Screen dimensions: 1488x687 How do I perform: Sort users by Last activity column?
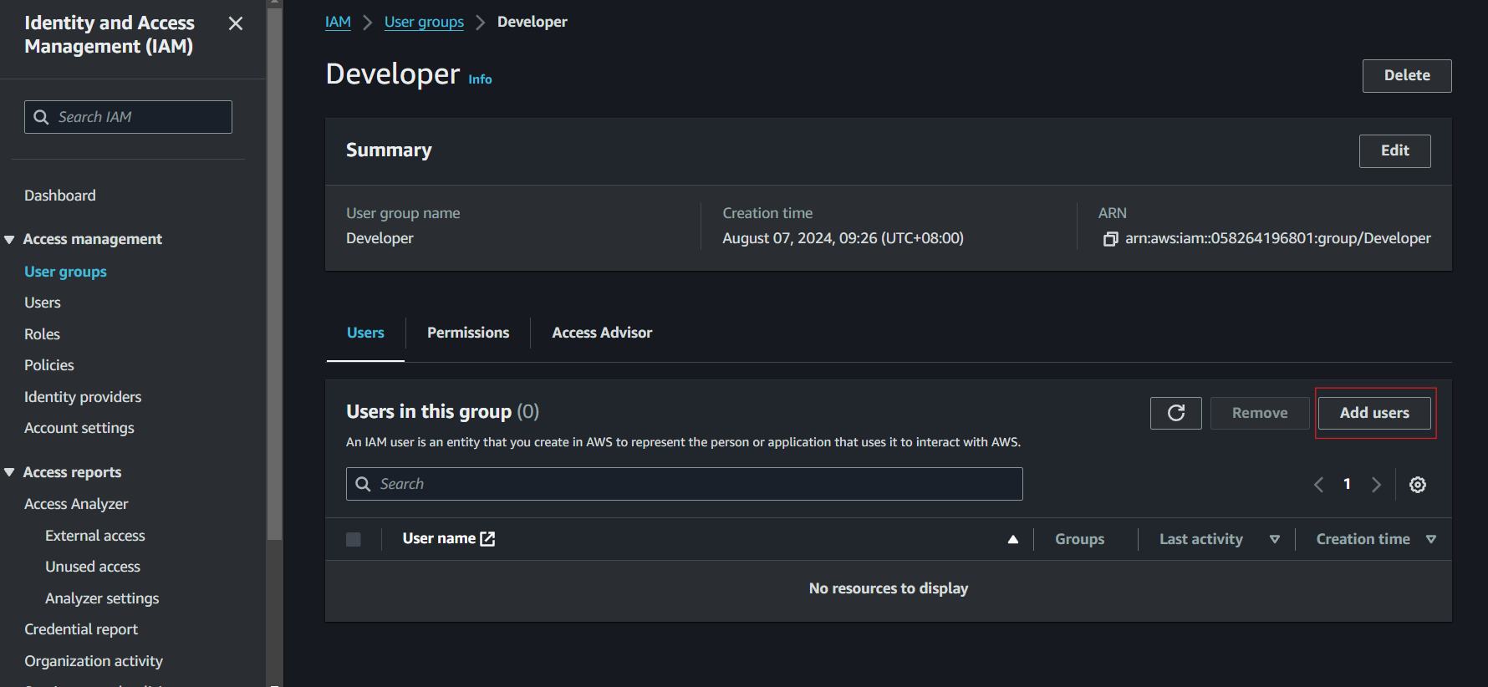pyautogui.click(x=1274, y=539)
